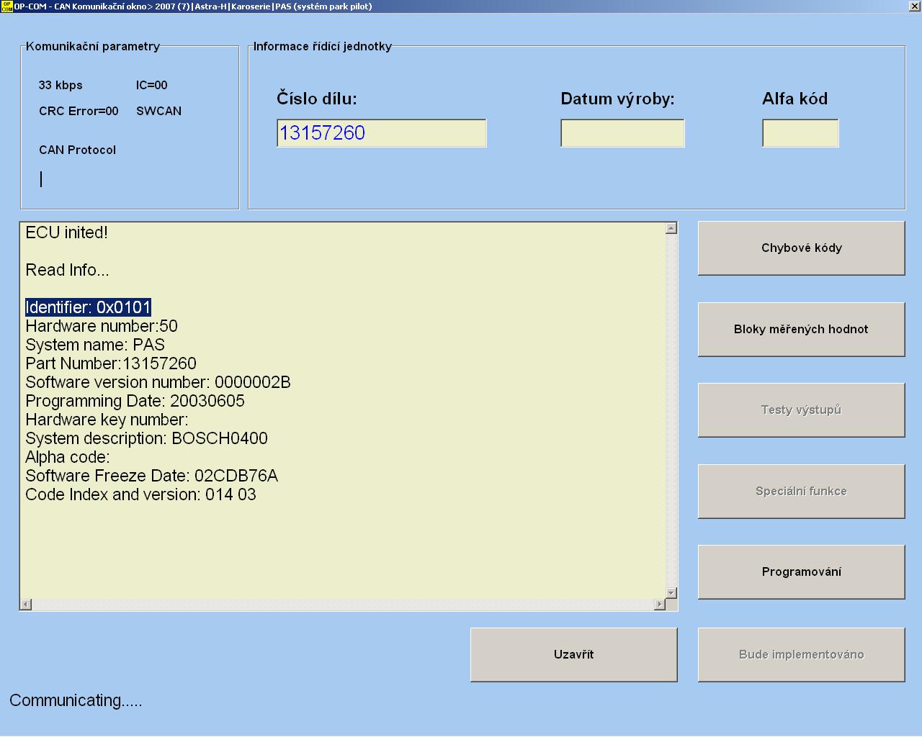Image resolution: width=922 pixels, height=737 pixels.
Task: Click the Part Number:13157260 log line
Action: [x=111, y=363]
